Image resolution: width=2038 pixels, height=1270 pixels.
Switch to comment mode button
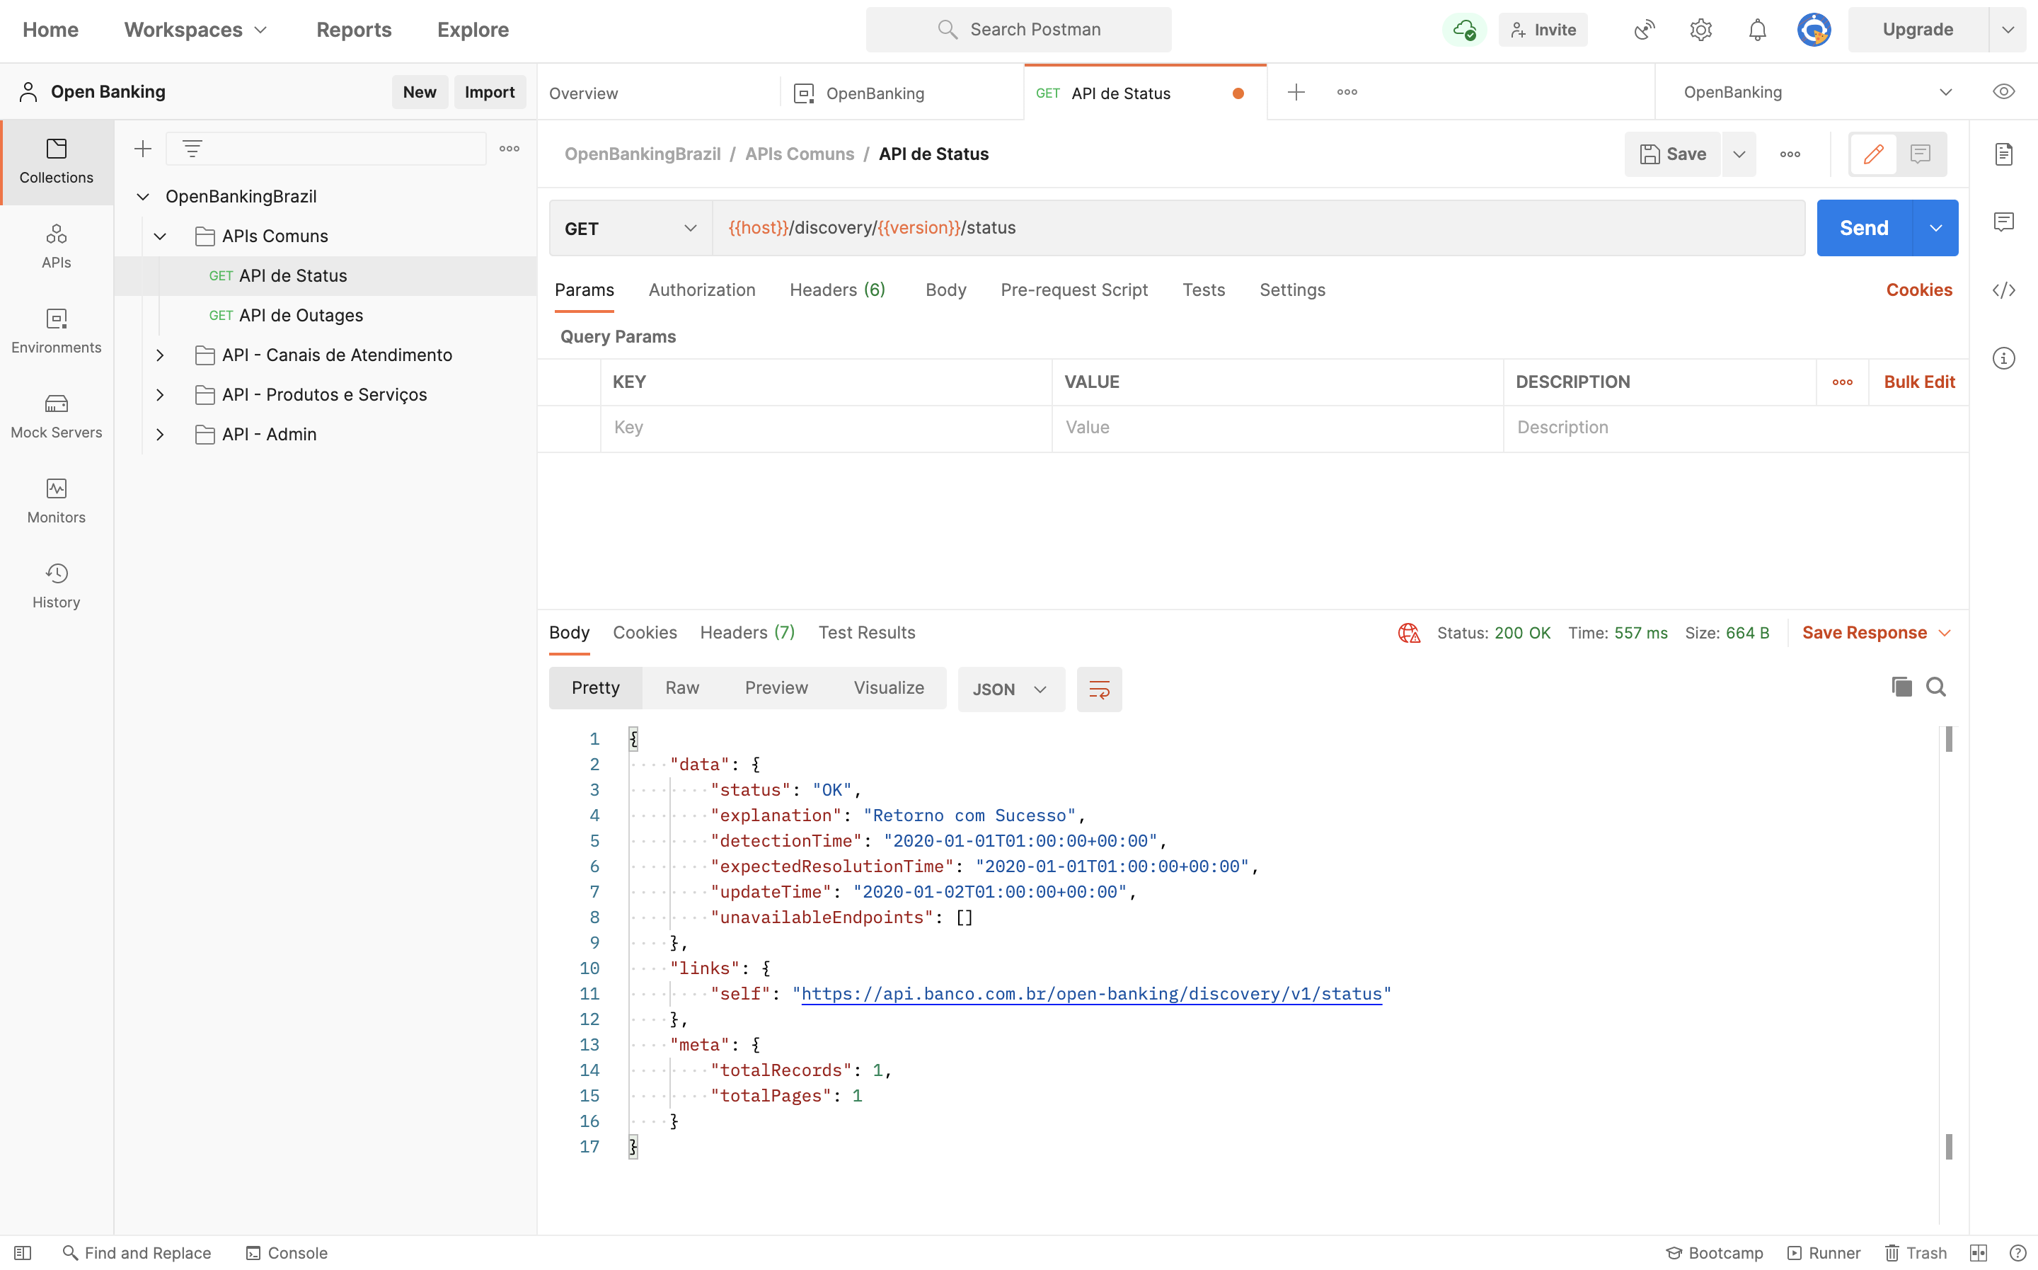tap(1920, 154)
